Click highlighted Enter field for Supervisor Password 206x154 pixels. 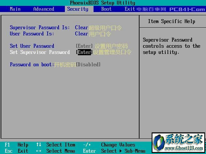tap(84, 52)
